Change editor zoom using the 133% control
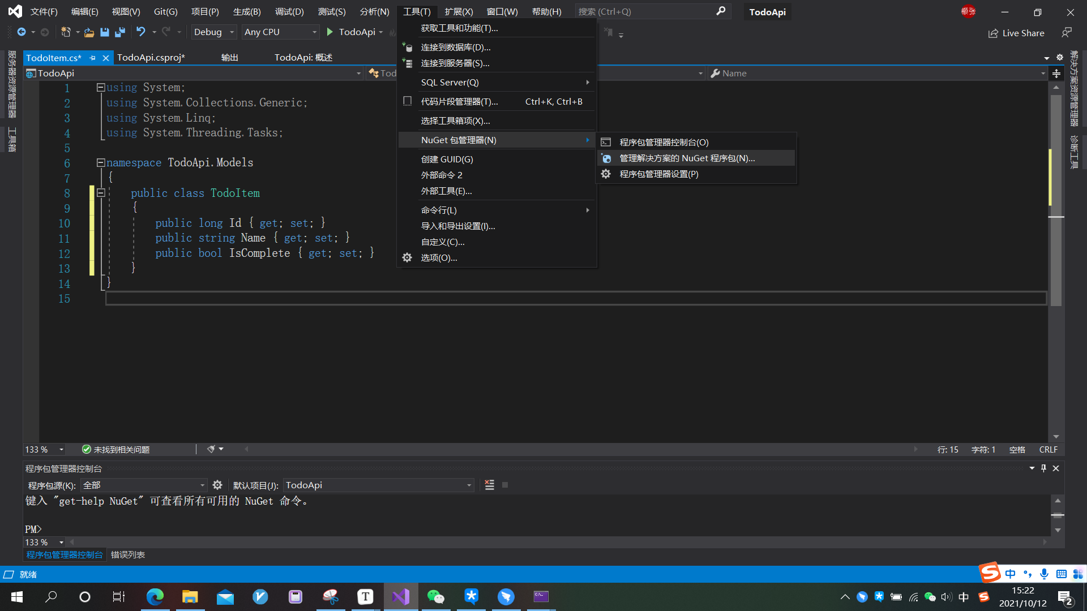The width and height of the screenshot is (1087, 611). click(x=44, y=449)
